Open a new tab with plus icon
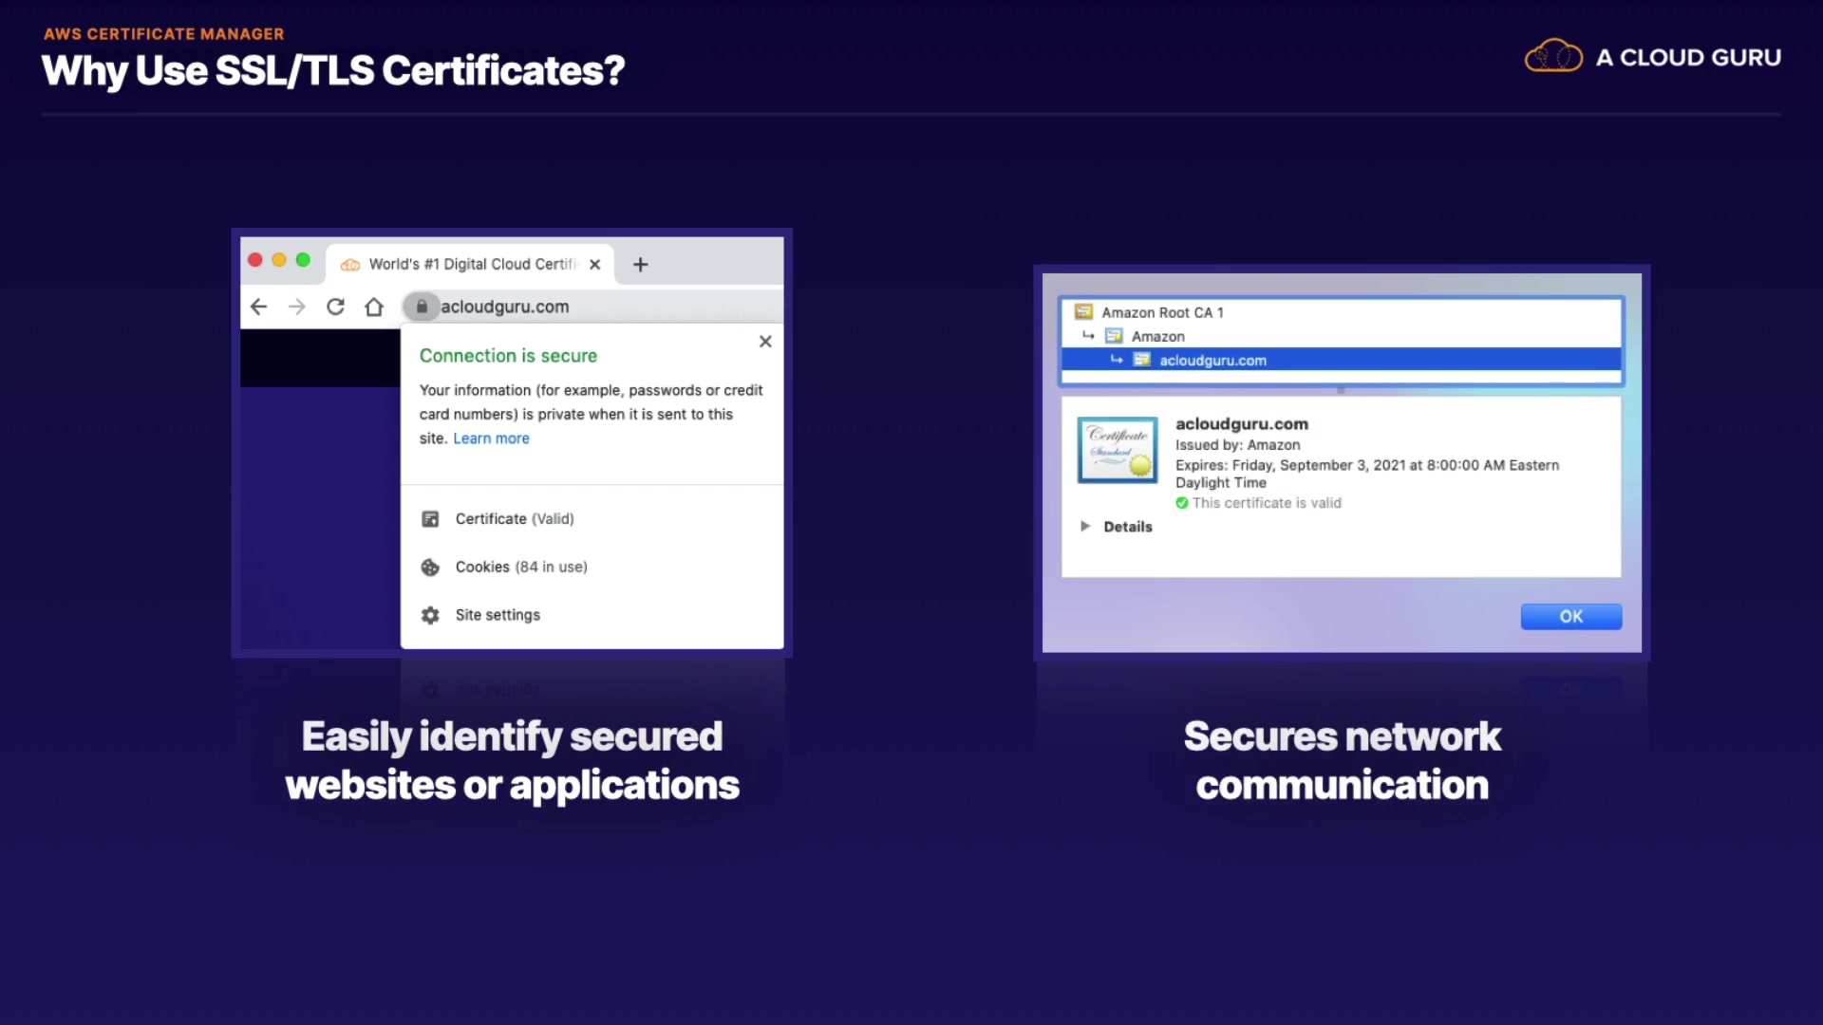Image resolution: width=1823 pixels, height=1025 pixels. (641, 265)
